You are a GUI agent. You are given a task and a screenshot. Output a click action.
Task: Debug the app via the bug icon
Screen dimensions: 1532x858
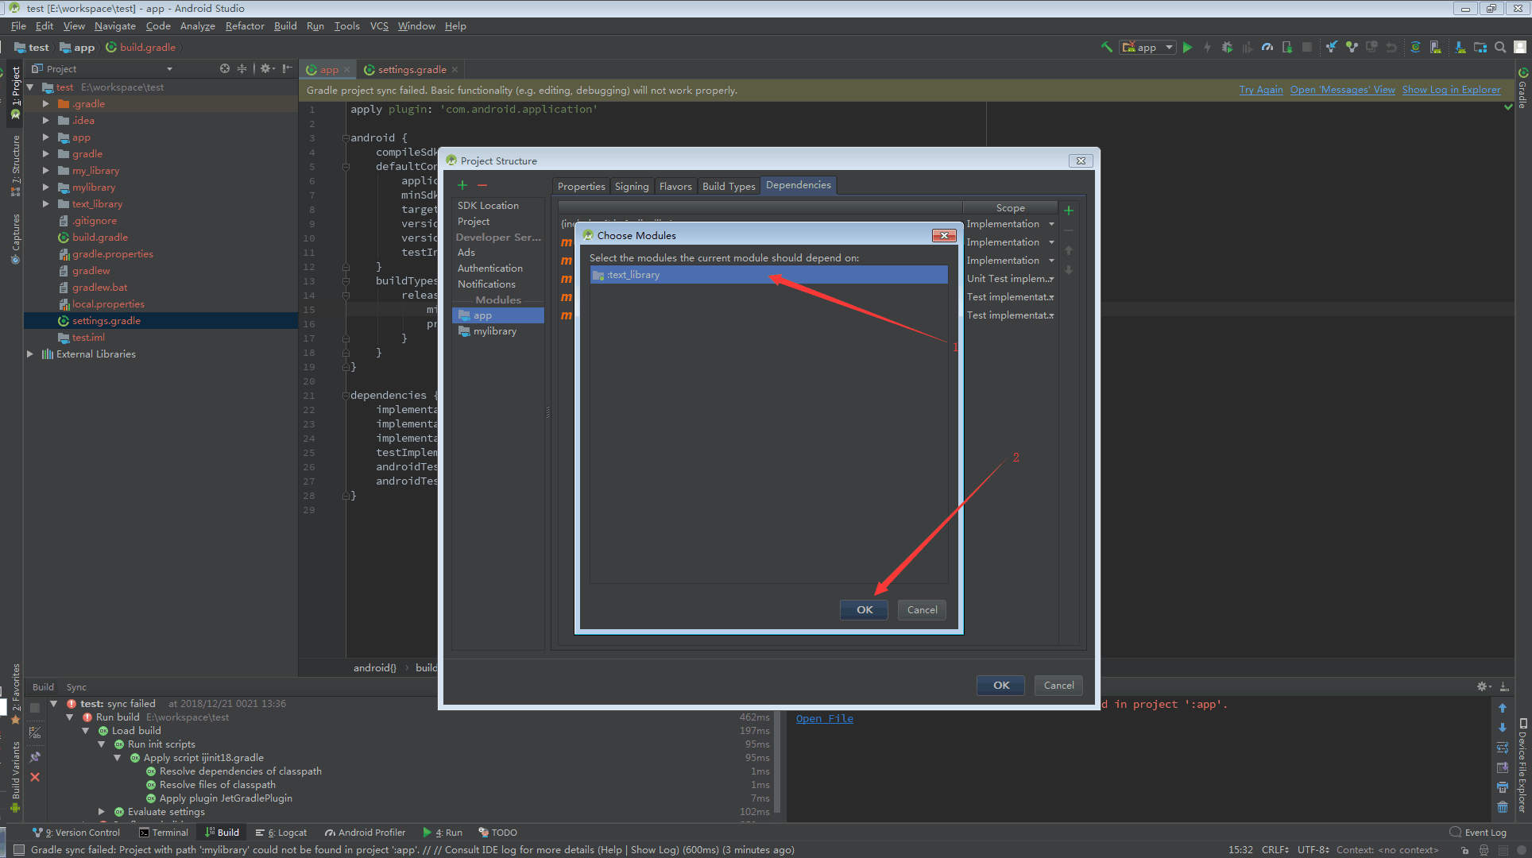tap(1227, 47)
